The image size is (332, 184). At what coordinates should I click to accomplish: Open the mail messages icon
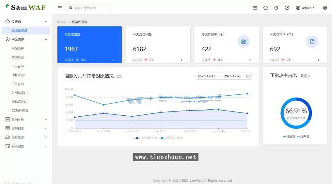(255, 8)
